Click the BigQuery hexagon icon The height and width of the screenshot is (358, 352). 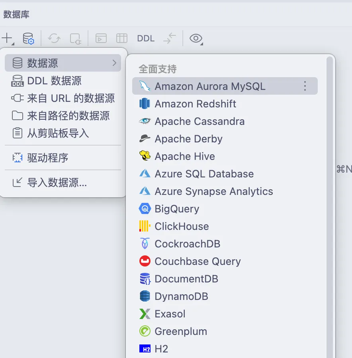145,209
